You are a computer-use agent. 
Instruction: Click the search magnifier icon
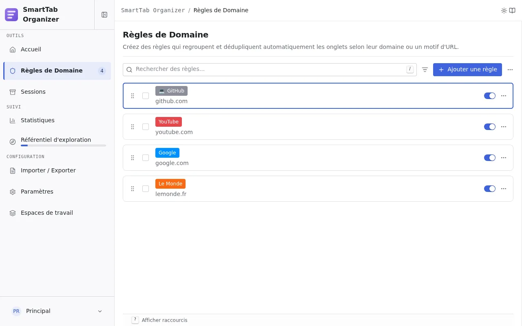pyautogui.click(x=129, y=70)
